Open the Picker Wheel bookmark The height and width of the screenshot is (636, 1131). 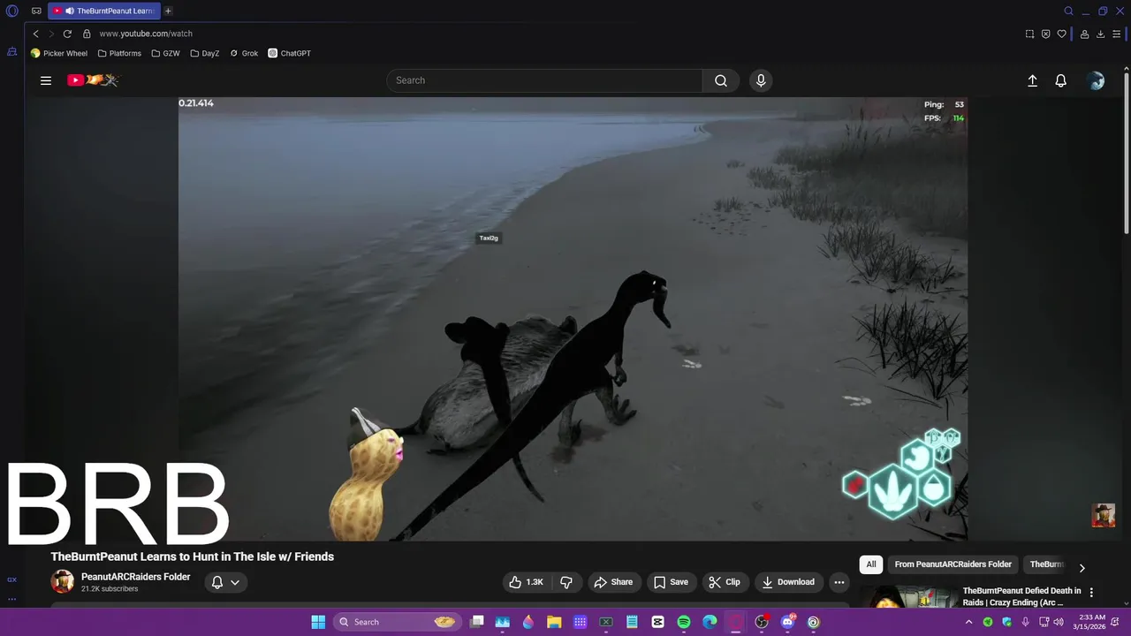point(59,53)
